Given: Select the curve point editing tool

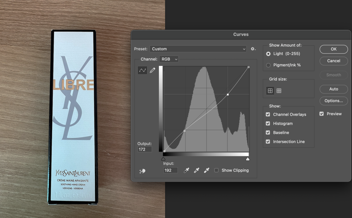Looking at the screenshot, I should (x=142, y=70).
